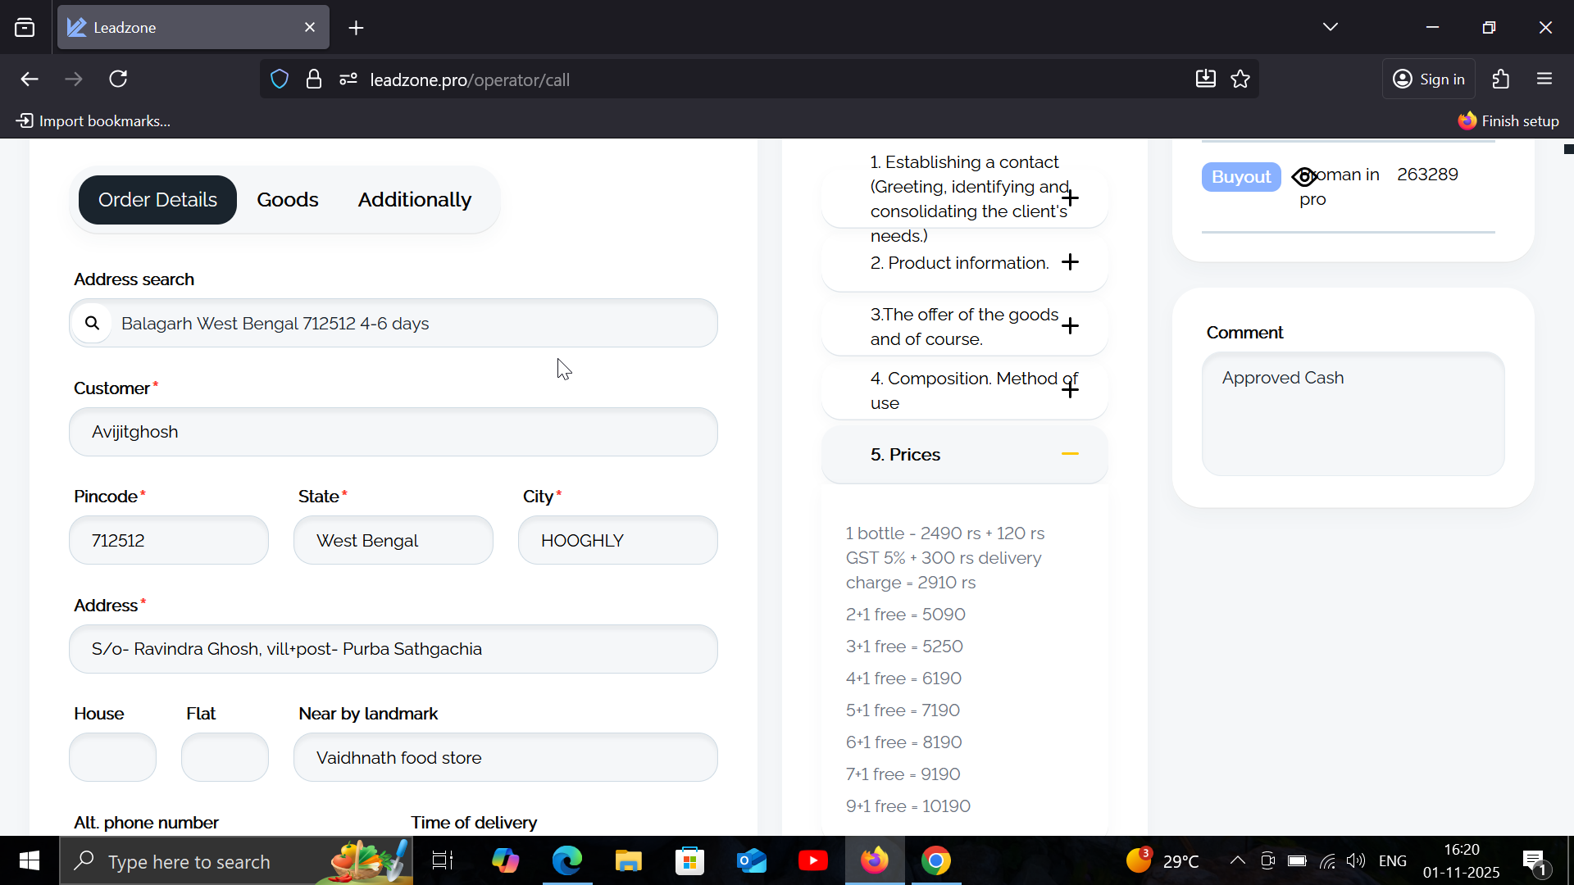Click the site lock padlock icon

314,79
